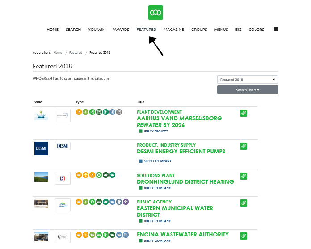The height and width of the screenshot is (249, 311).
Task: Click Featured breadcrumb link
Action: tap(76, 53)
